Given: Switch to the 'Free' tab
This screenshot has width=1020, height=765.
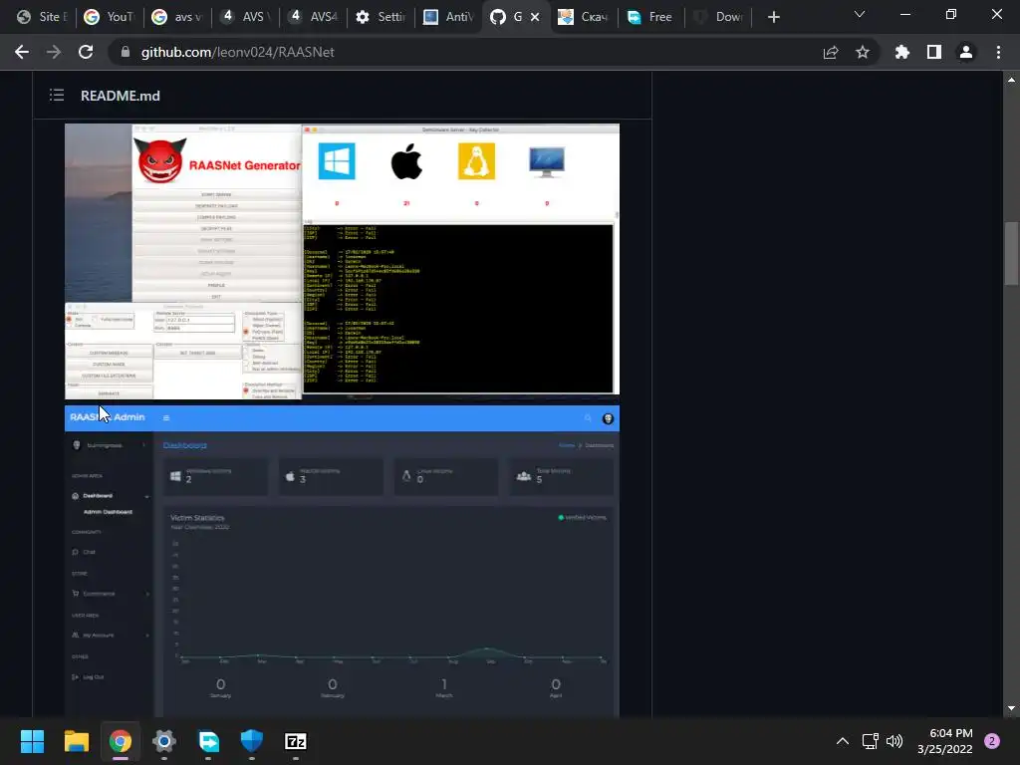Looking at the screenshot, I should coord(651,17).
